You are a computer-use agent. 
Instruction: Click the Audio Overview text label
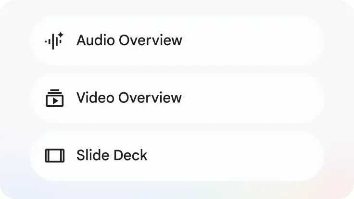(x=129, y=40)
